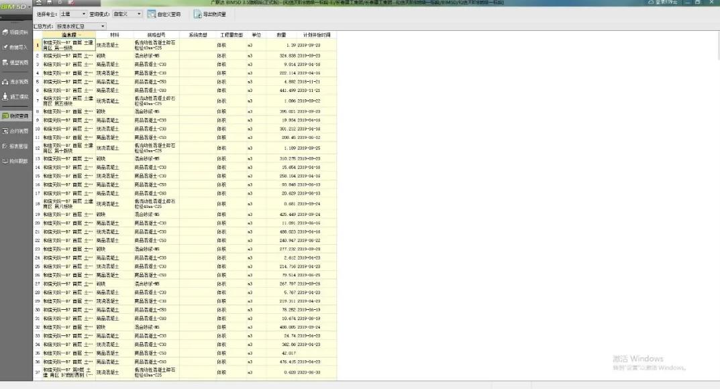Select row number 1 header cell

38,45
